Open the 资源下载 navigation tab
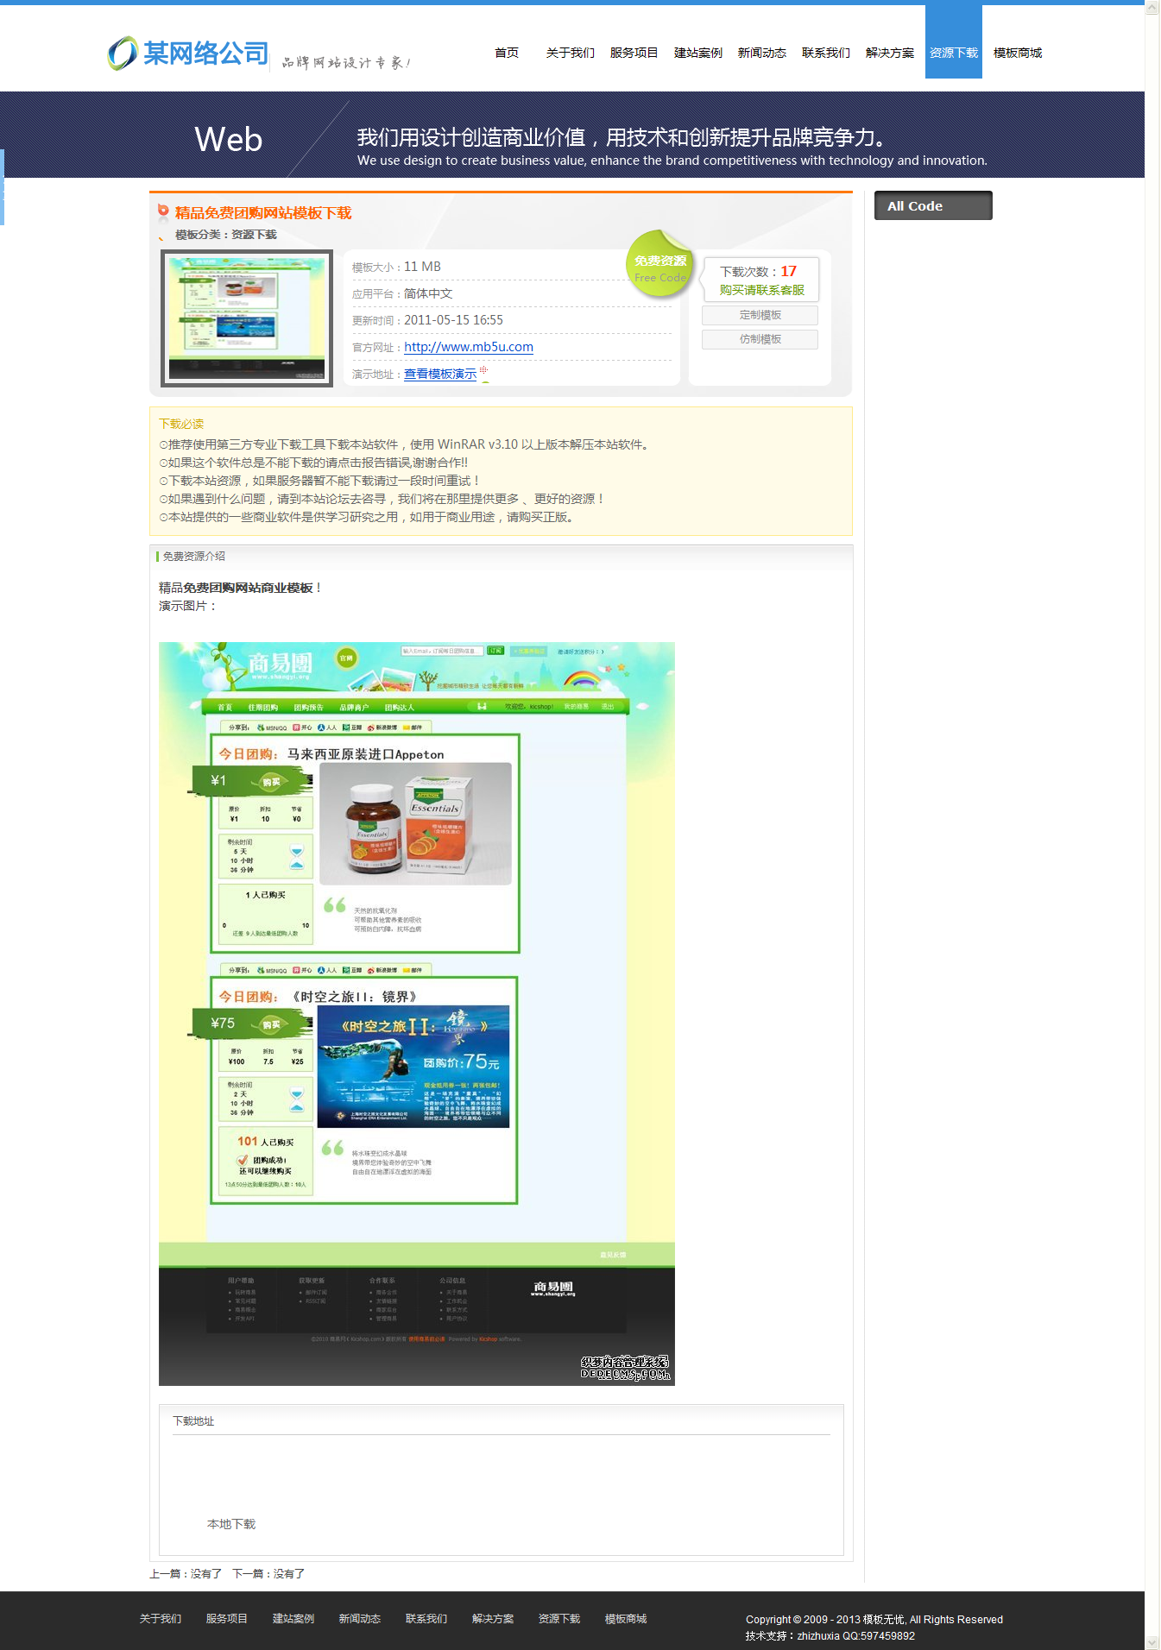Image resolution: width=1161 pixels, height=1650 pixels. click(953, 53)
